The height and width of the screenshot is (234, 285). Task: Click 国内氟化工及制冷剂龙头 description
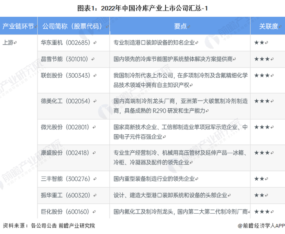(180, 211)
